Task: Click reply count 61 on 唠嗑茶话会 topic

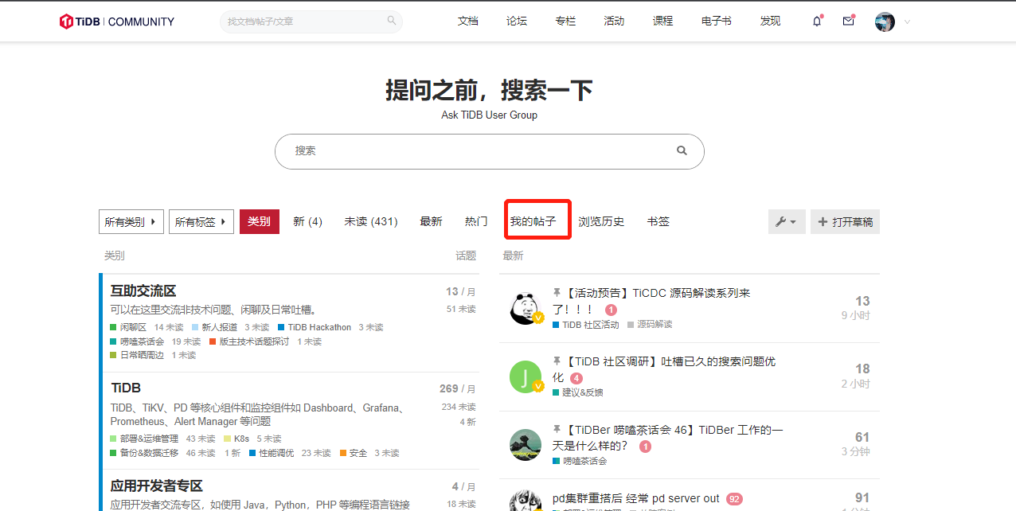Action: [x=862, y=438]
